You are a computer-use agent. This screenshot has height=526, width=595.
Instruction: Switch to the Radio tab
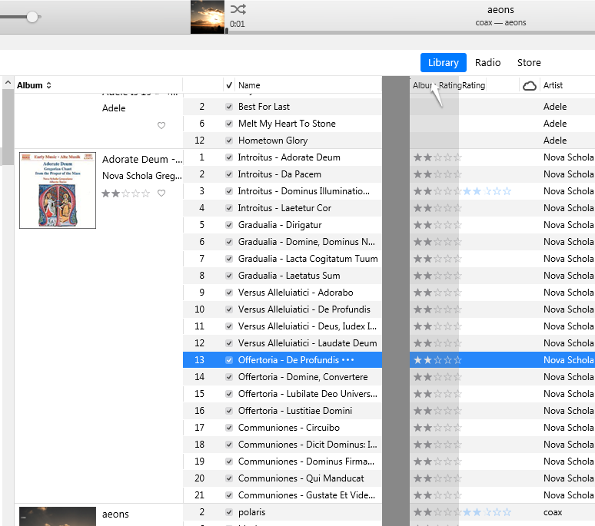[x=487, y=63]
